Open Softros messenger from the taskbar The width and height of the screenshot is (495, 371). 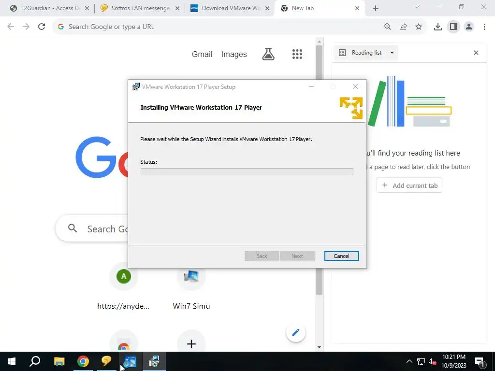point(106,361)
